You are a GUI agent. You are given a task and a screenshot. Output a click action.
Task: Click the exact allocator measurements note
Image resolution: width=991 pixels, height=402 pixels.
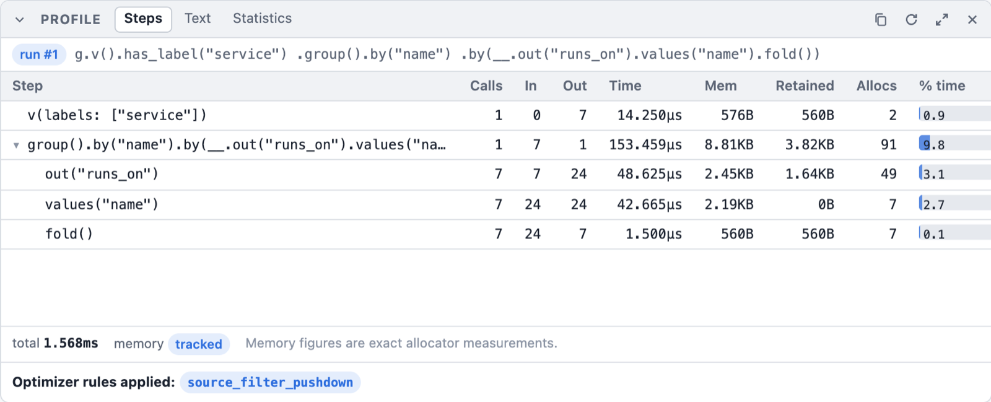point(401,343)
